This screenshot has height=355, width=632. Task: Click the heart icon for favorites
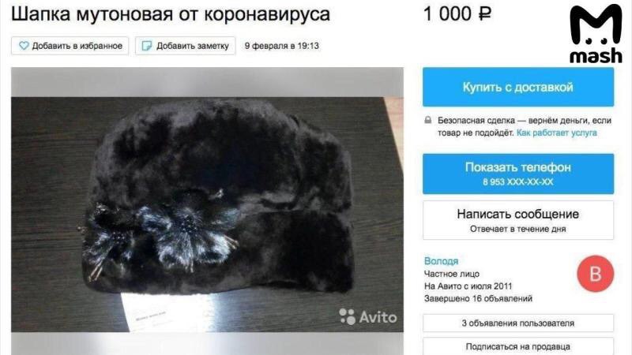(x=24, y=46)
